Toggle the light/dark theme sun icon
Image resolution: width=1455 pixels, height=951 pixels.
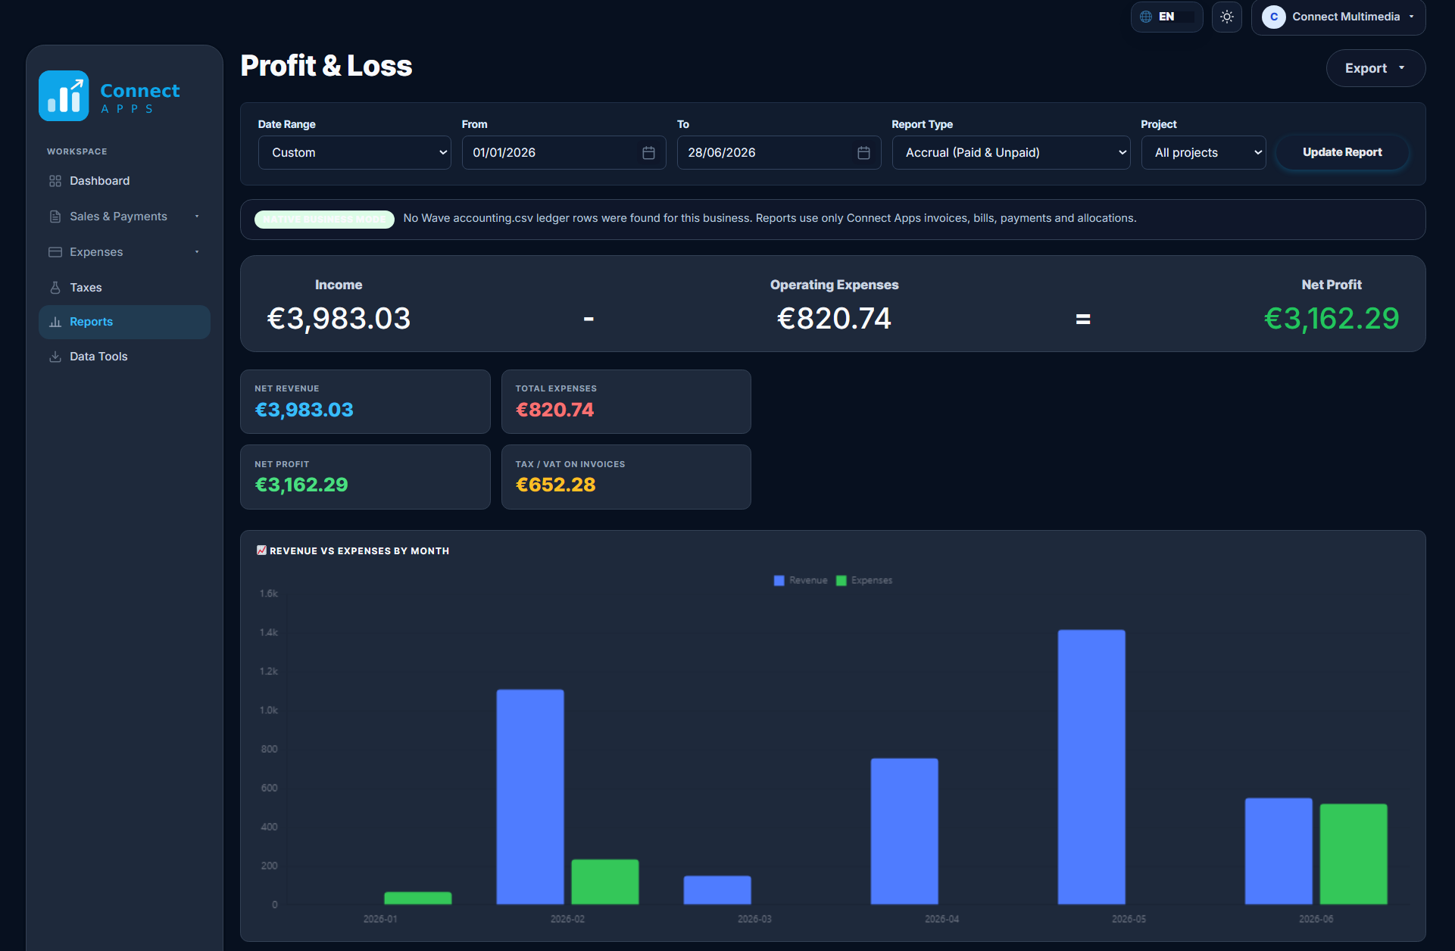(1227, 17)
